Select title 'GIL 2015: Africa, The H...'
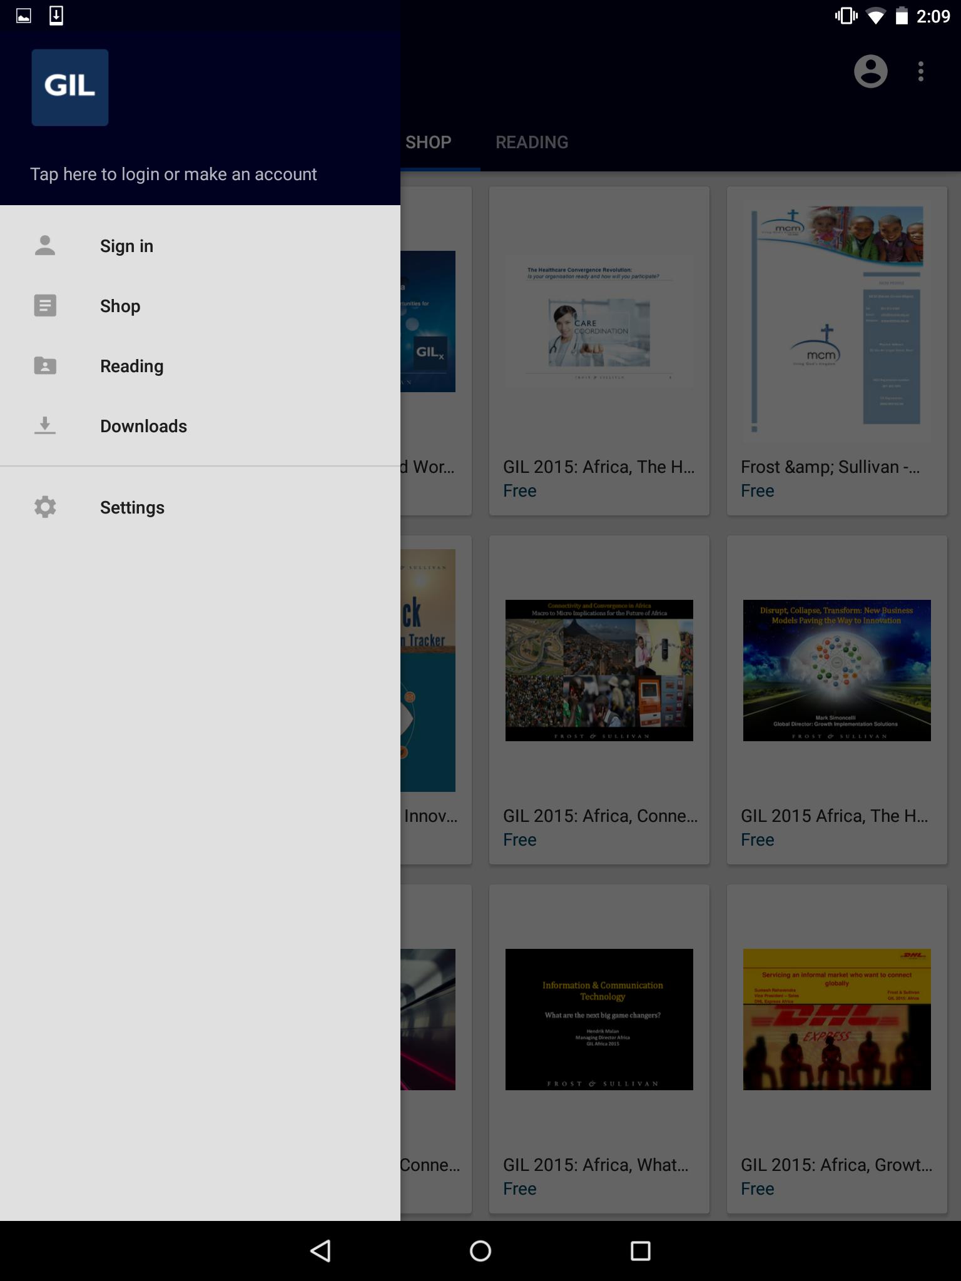 click(599, 467)
